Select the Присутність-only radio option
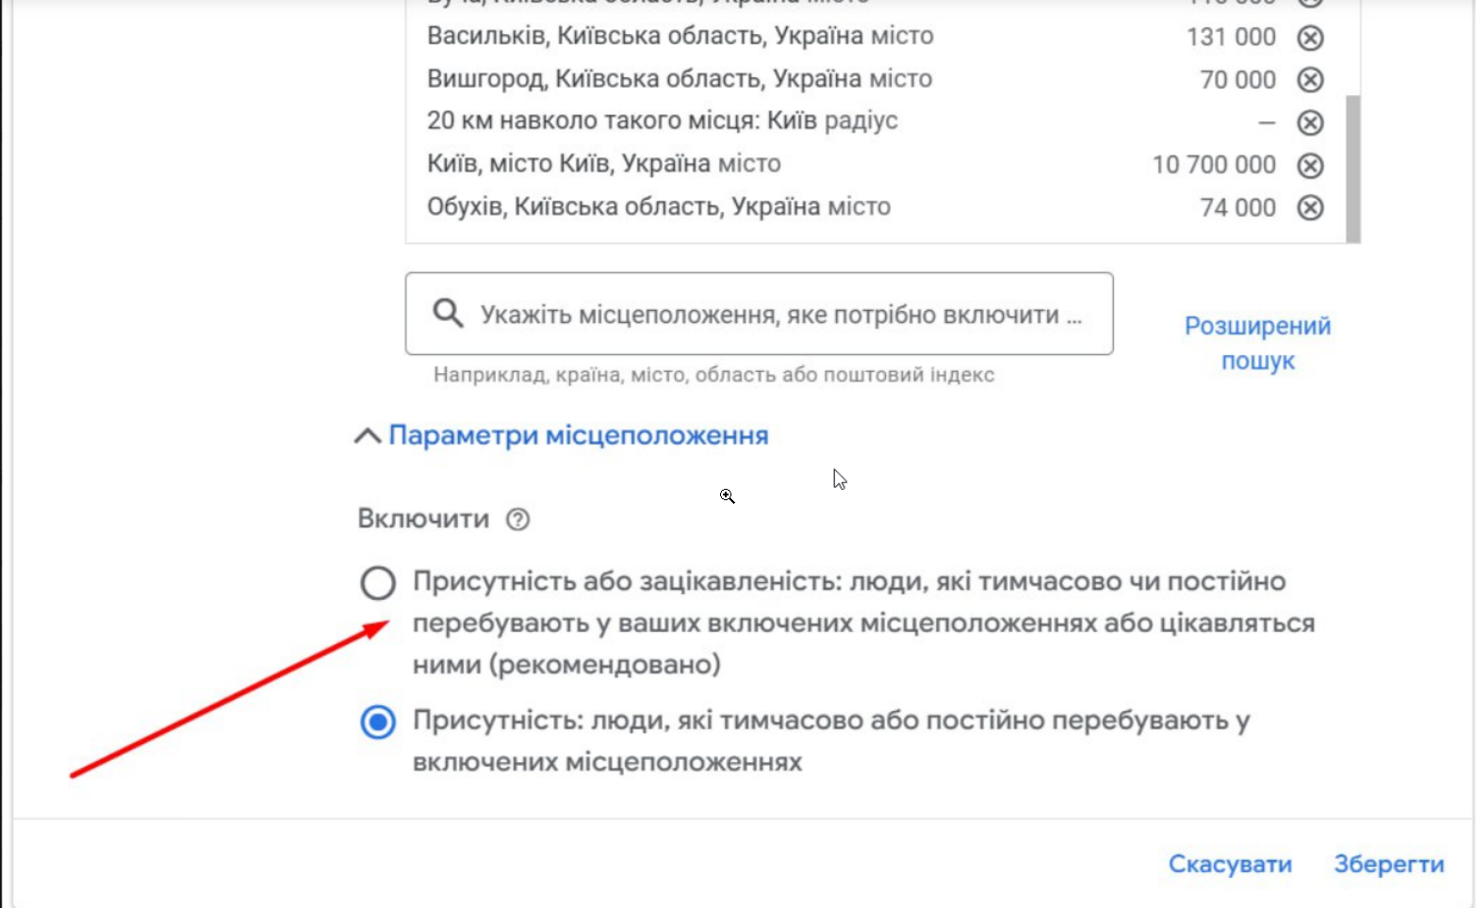 coord(378,722)
